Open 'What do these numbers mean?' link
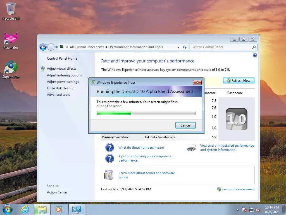This screenshot has width=286, height=215. (x=141, y=148)
